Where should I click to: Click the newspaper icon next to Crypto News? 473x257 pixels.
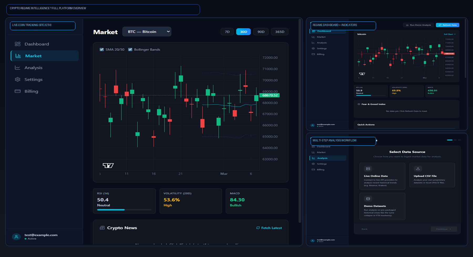[102, 228]
